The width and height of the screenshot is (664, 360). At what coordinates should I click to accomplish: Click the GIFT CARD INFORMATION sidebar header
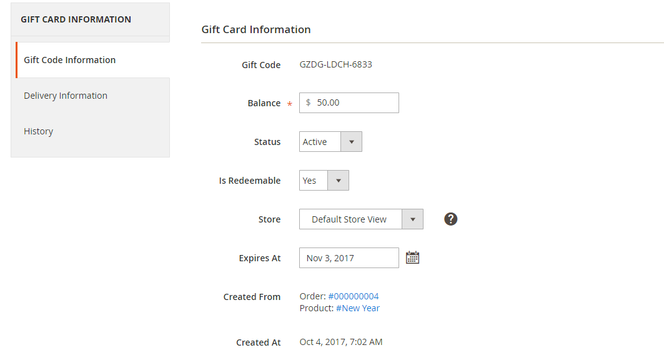[76, 19]
